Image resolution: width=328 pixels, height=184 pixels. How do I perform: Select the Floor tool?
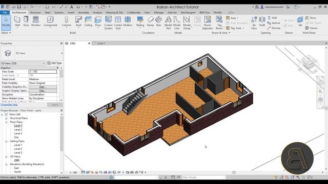pos(98,21)
